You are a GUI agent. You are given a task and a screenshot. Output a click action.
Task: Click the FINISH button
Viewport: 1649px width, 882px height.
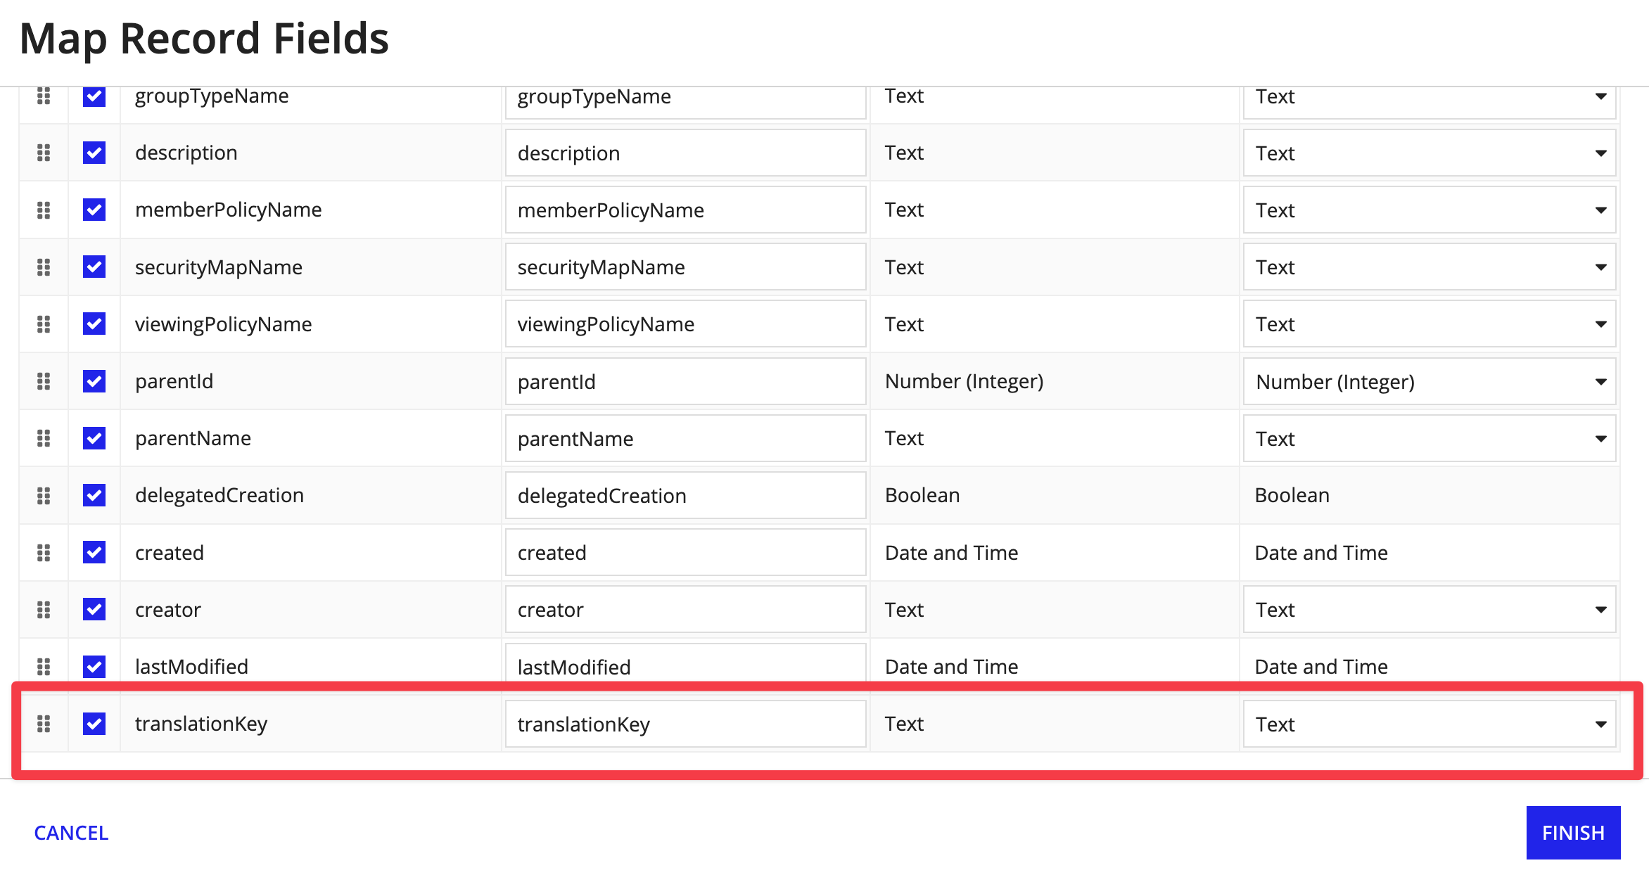1573,833
